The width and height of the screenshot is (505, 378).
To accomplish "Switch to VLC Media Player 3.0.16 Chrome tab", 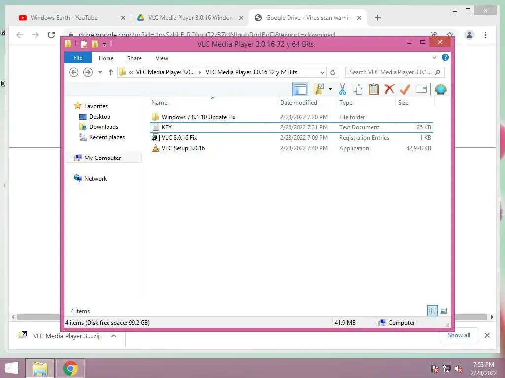I will coord(189,18).
